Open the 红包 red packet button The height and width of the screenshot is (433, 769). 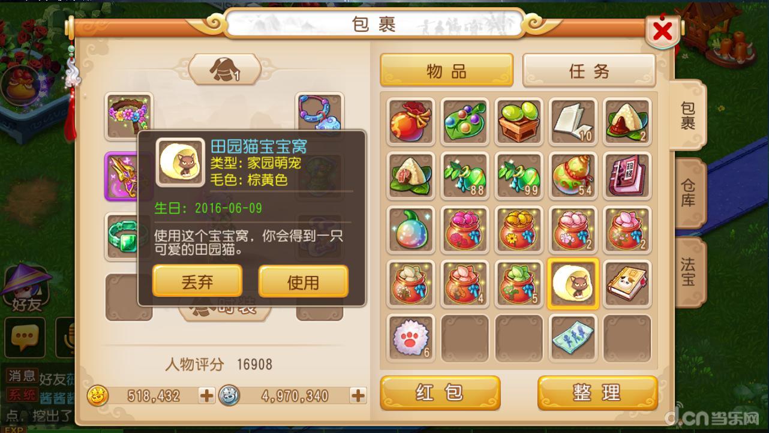click(x=440, y=393)
